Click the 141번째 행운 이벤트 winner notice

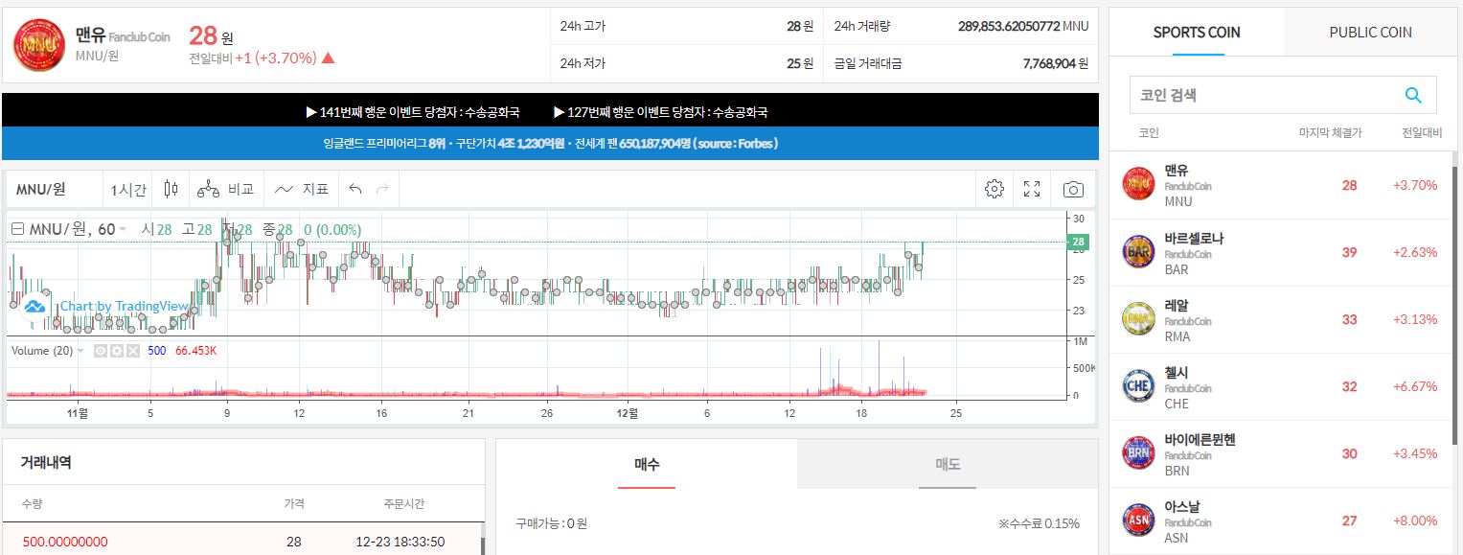pyautogui.click(x=413, y=112)
